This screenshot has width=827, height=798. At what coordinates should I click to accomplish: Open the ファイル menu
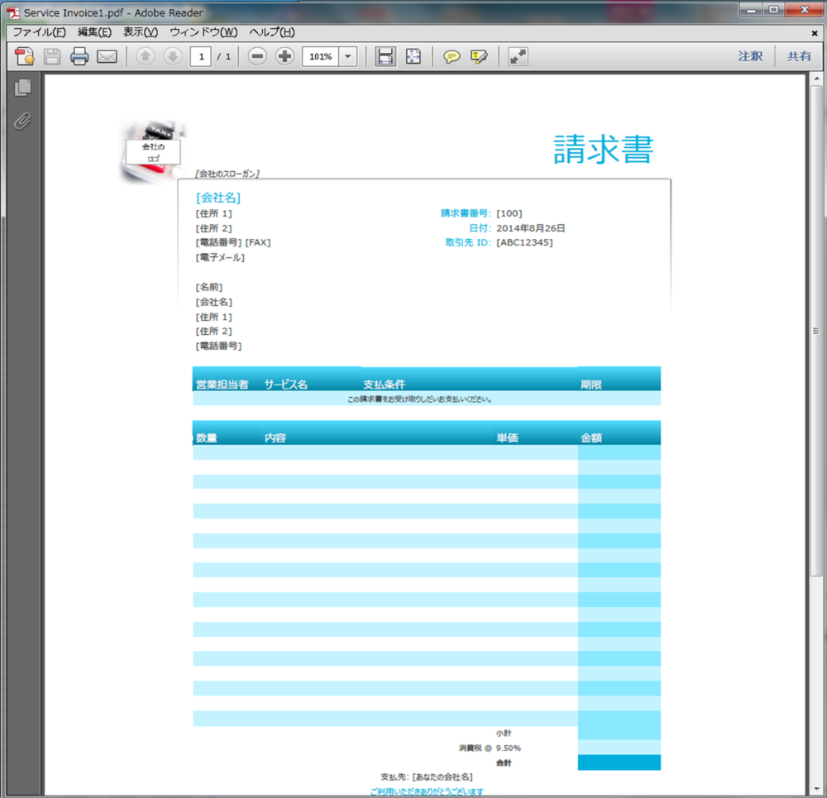click(39, 32)
